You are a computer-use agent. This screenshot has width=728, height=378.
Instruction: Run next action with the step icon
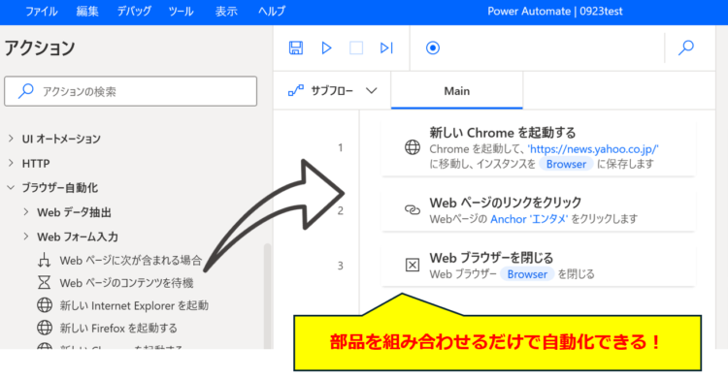386,47
